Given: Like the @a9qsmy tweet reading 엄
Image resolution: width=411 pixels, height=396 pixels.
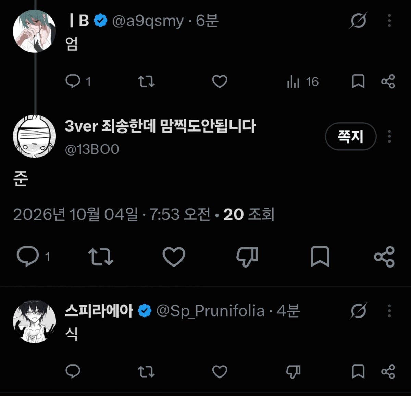Looking at the screenshot, I should point(220,82).
